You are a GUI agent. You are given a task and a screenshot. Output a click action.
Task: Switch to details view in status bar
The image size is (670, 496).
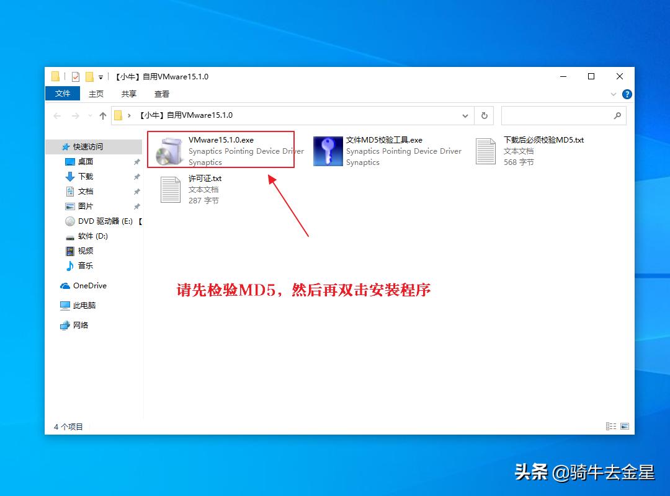point(610,427)
